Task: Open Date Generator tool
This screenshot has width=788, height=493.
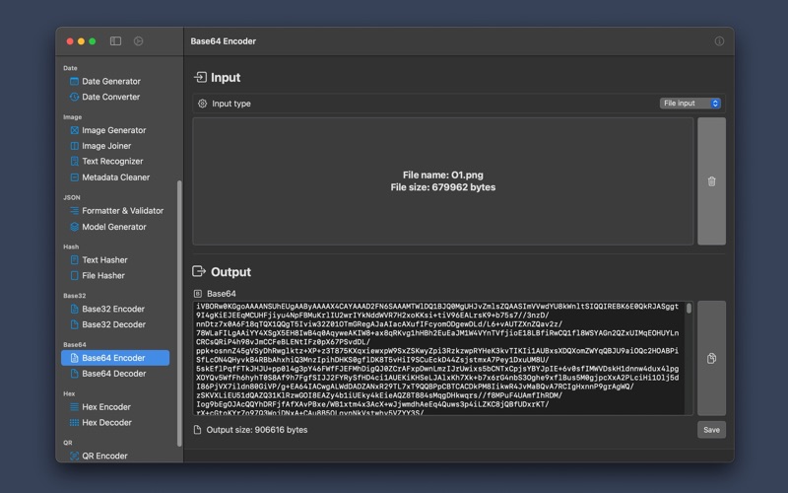Action: point(111,81)
